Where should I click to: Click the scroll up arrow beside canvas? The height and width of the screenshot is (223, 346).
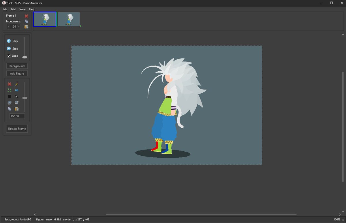343,35
